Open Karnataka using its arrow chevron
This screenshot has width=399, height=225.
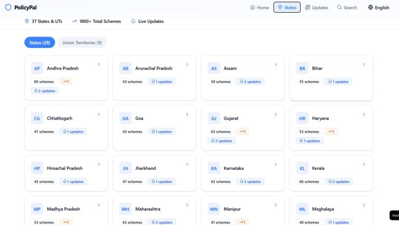pos(276,164)
